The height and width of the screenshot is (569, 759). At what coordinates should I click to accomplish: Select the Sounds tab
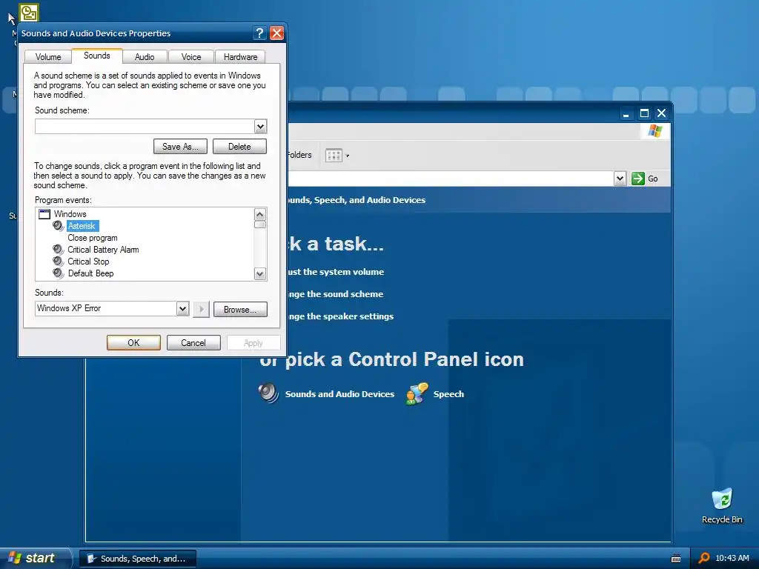tap(97, 56)
